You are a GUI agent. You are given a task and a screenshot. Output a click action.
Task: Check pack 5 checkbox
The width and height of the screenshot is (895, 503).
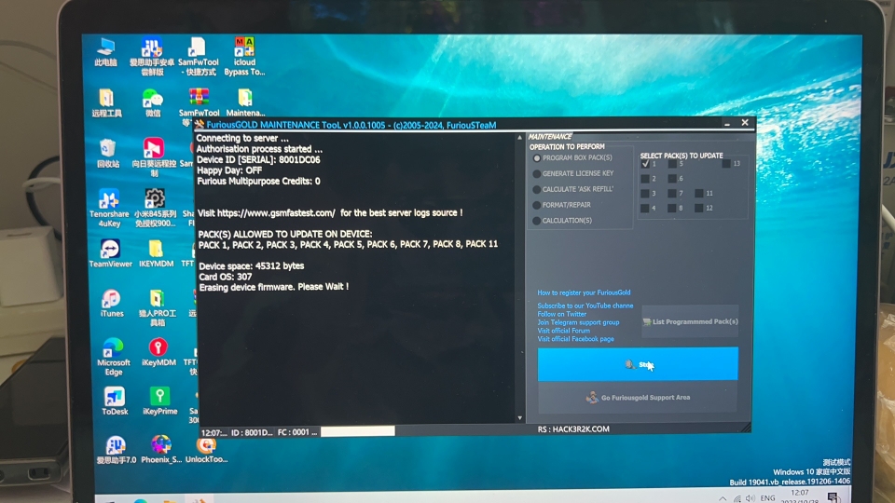click(x=672, y=164)
